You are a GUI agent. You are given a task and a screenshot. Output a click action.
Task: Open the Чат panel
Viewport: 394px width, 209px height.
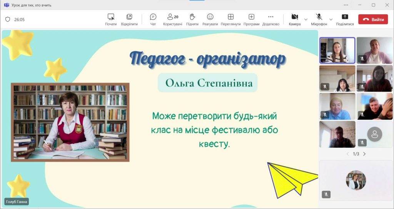153,17
